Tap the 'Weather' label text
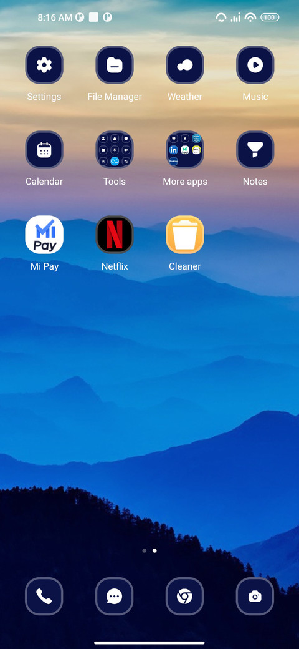 (184, 97)
